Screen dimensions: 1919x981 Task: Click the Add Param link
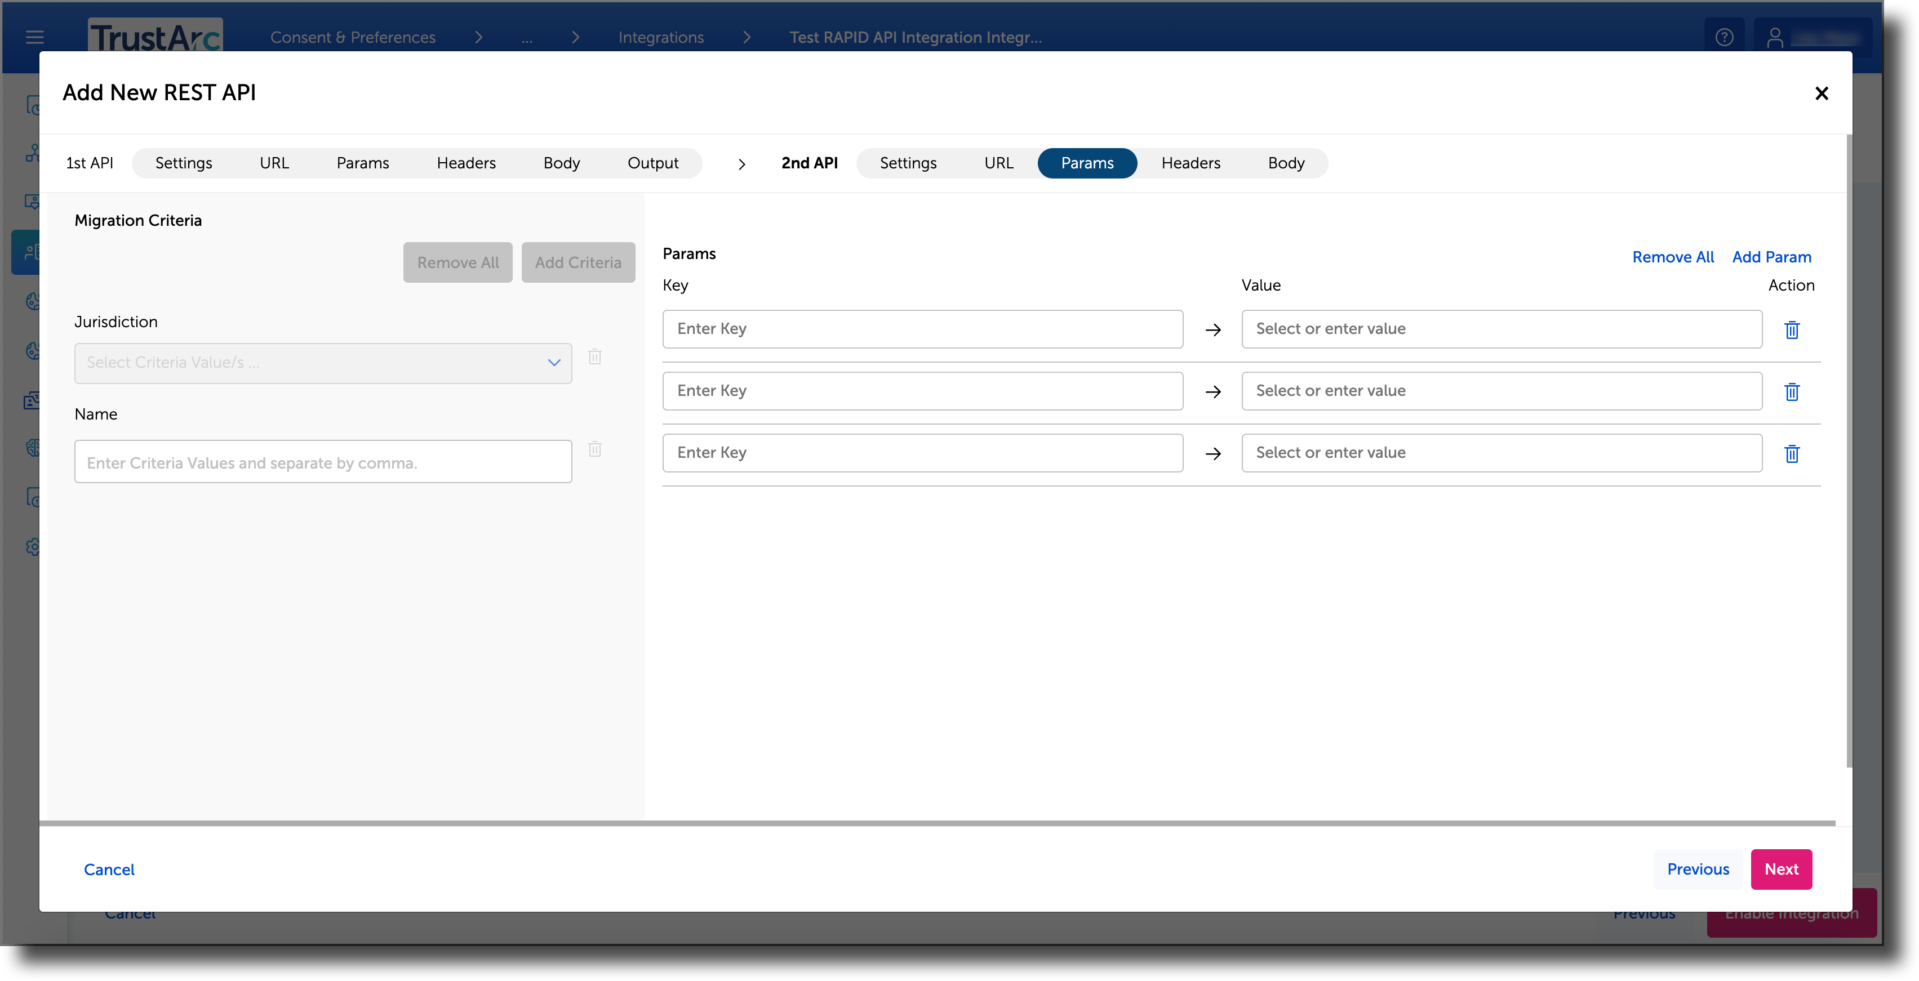click(x=1771, y=257)
